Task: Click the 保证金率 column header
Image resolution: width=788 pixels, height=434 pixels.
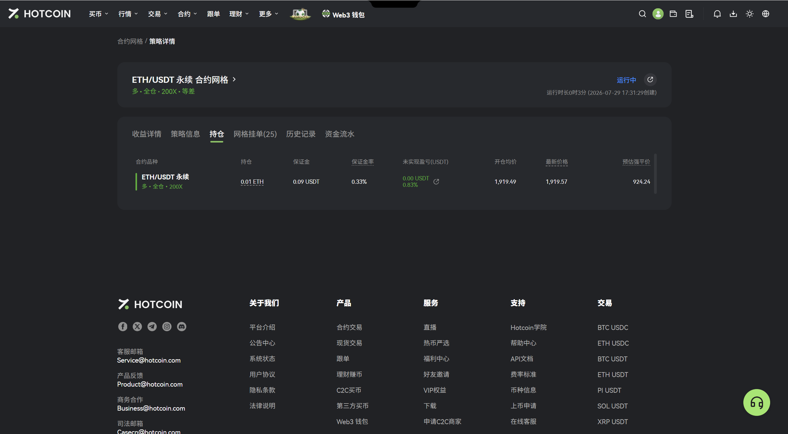Action: [362, 162]
